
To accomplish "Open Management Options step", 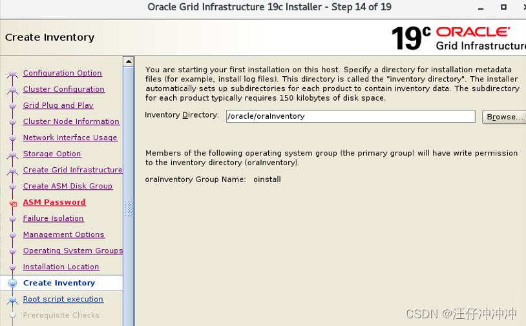I will click(64, 234).
